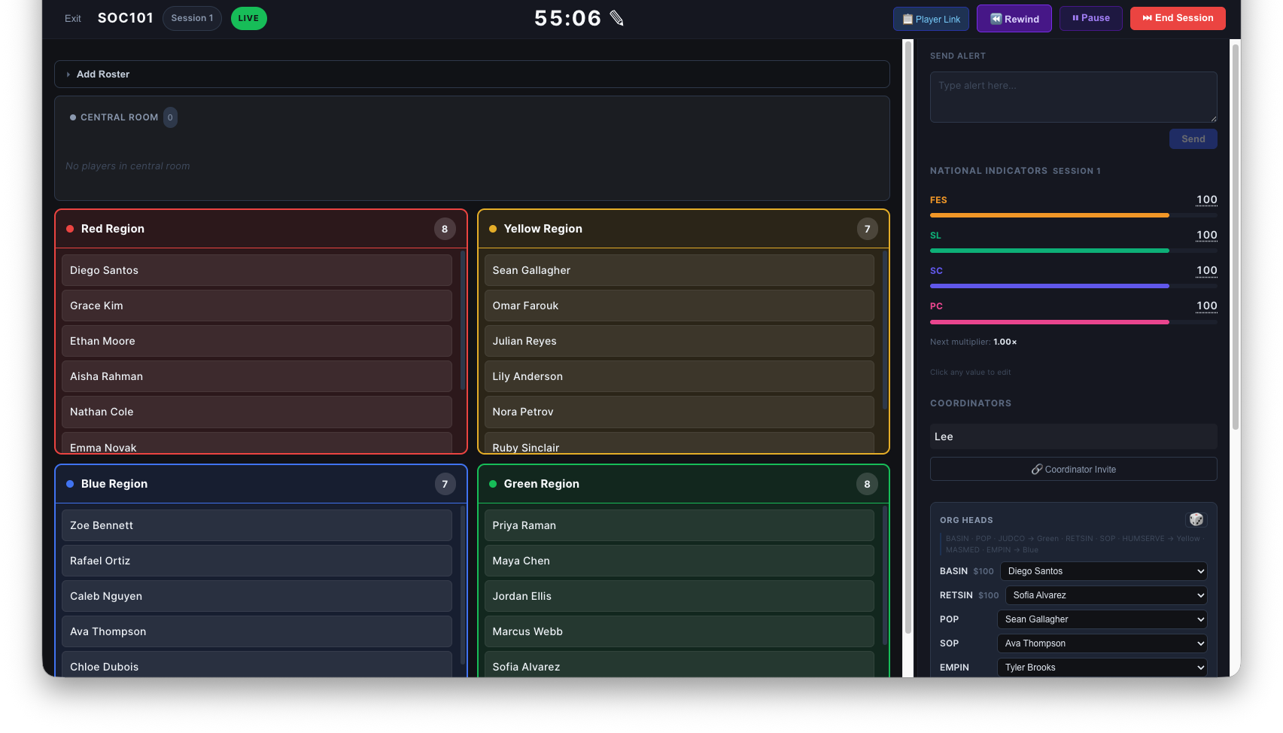Select player Lily Anderson

679,376
